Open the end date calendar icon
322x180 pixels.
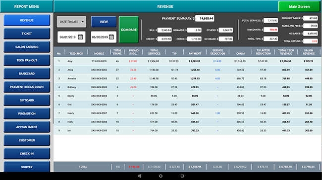(x=111, y=37)
